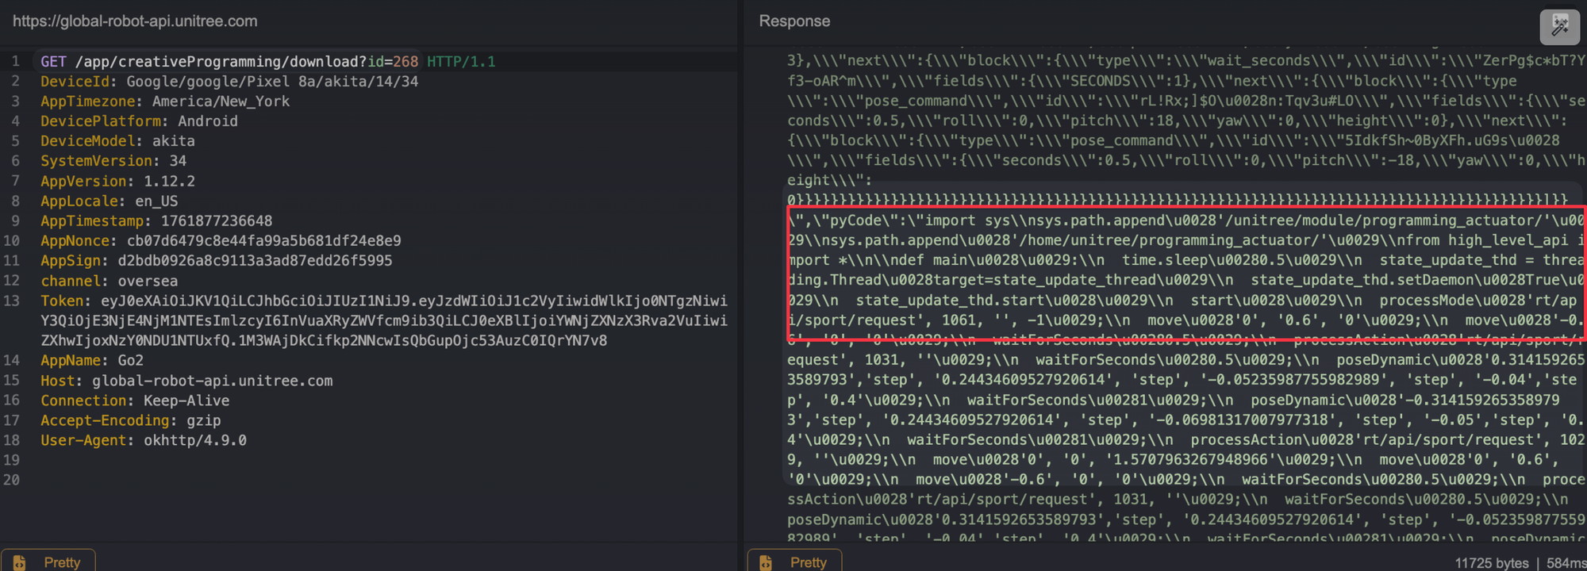This screenshot has width=1587, height=571.
Task: Click the AppTimestamp 1761877236648 line
Action: (156, 220)
